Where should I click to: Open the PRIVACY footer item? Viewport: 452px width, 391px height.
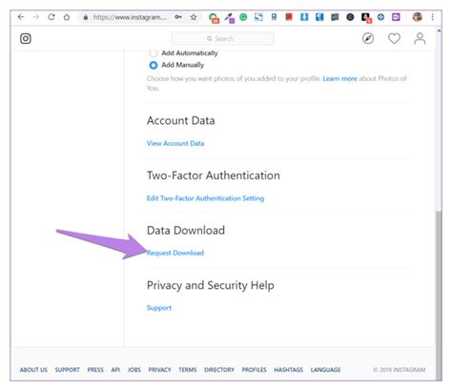coord(159,370)
